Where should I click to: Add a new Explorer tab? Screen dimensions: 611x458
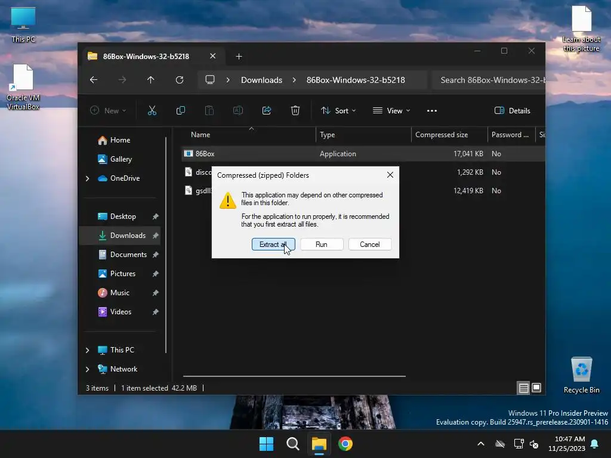coord(239,57)
